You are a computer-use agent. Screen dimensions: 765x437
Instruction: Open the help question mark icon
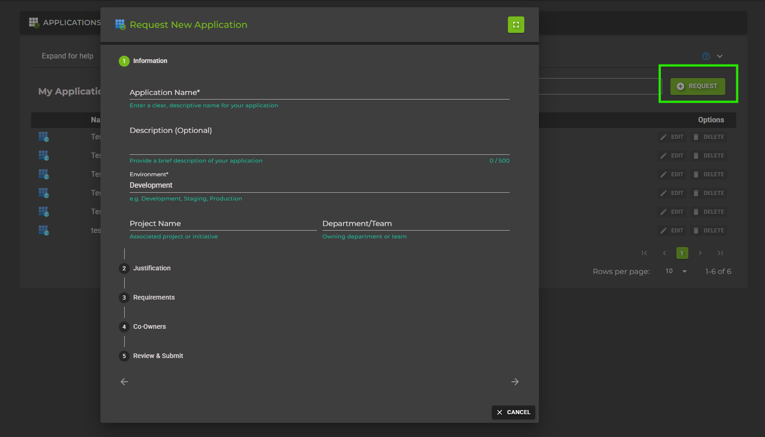[x=706, y=56]
